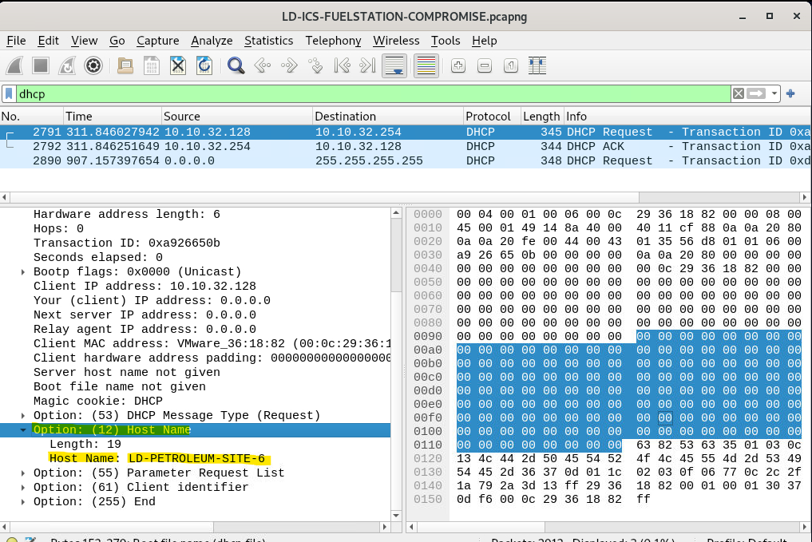812x542 pixels.
Task: Toggle auto-scroll during live capture
Action: click(x=394, y=65)
